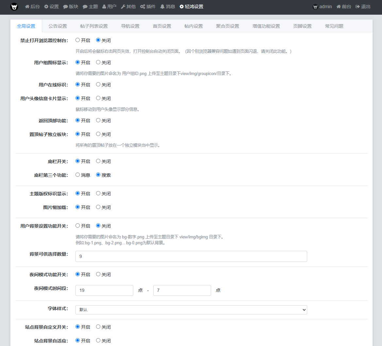Viewport: 382px width, 346px height.
Task: Turn on 用户背景设置功能开关
Action: (78, 226)
